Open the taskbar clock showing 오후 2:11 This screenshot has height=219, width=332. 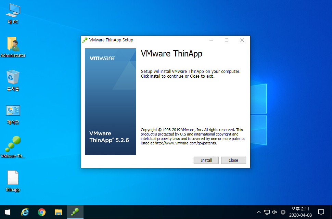[x=301, y=212]
